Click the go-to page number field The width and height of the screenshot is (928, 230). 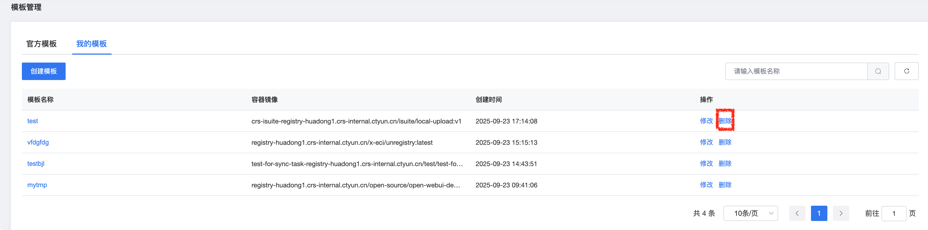point(894,213)
